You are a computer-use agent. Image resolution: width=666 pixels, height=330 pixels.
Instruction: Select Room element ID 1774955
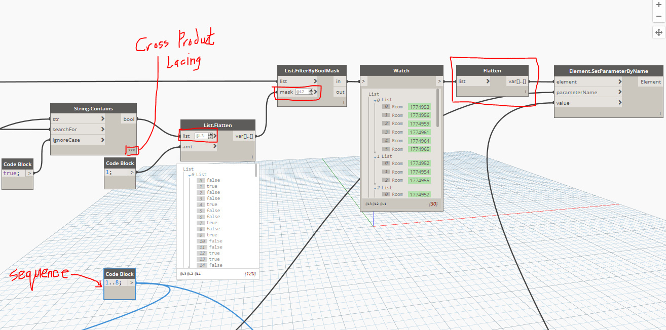[419, 180]
